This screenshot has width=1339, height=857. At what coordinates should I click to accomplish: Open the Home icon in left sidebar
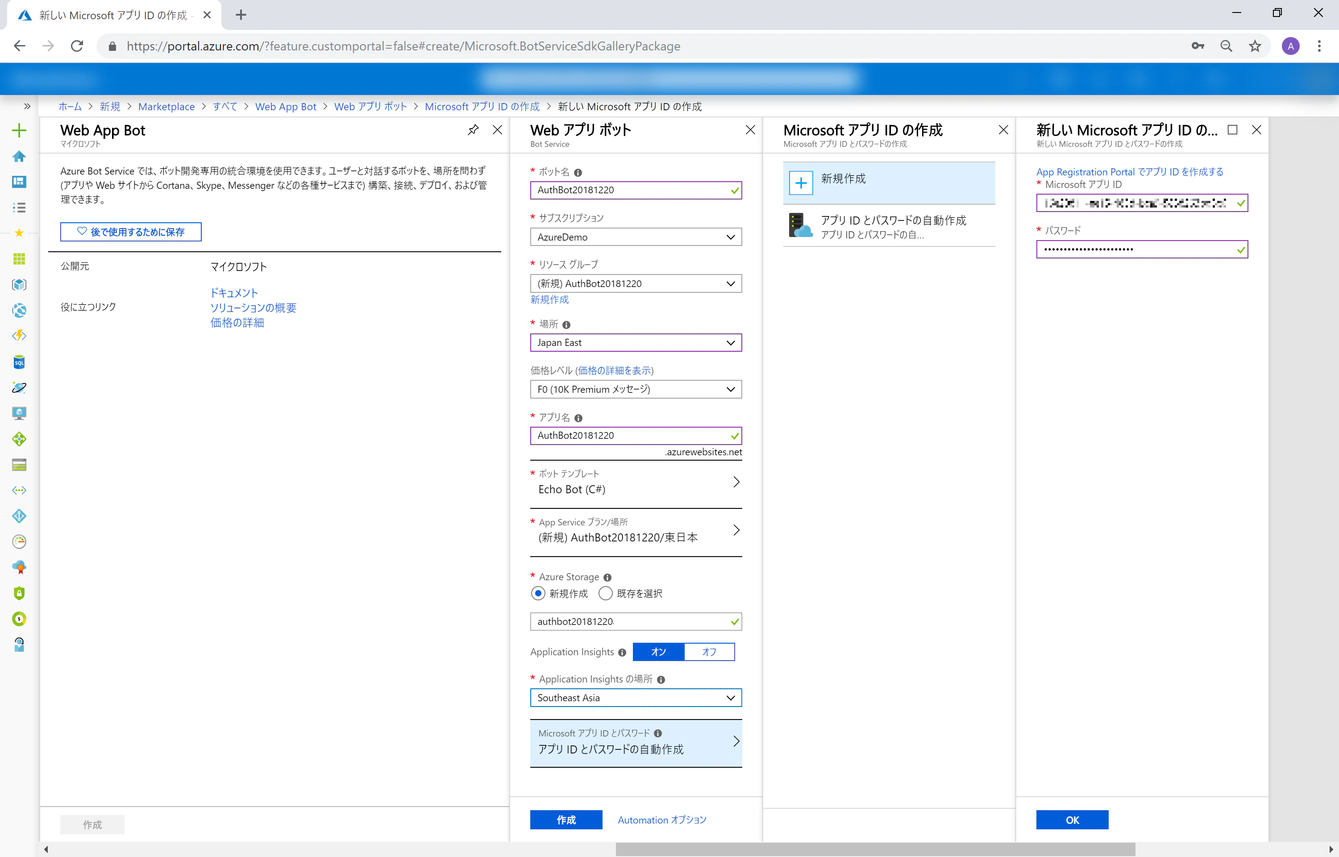(19, 156)
